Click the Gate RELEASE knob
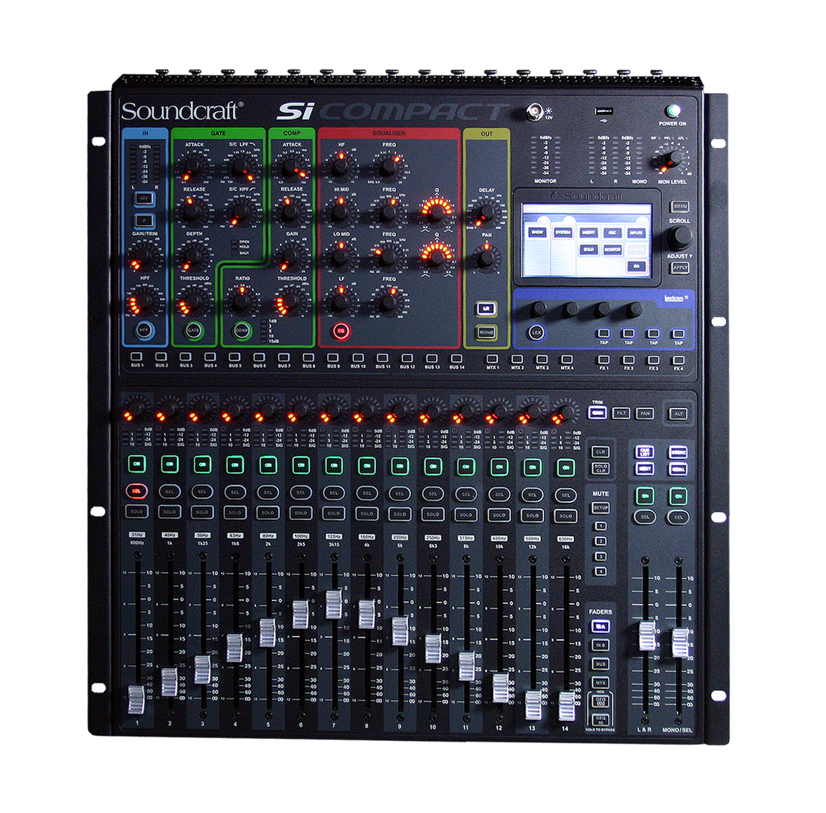 pyautogui.click(x=193, y=211)
